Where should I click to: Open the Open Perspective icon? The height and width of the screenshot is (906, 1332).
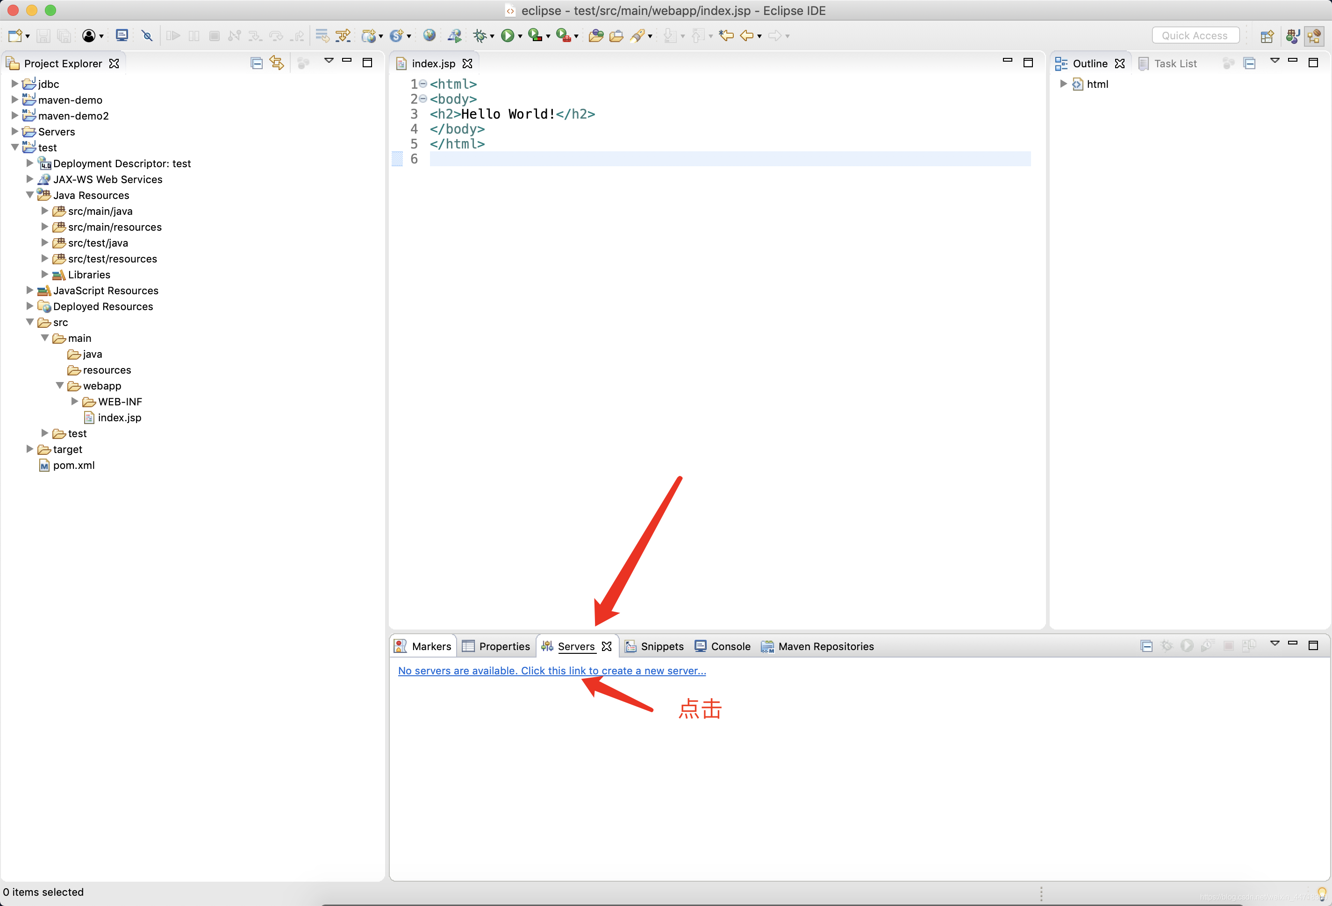(x=1267, y=35)
